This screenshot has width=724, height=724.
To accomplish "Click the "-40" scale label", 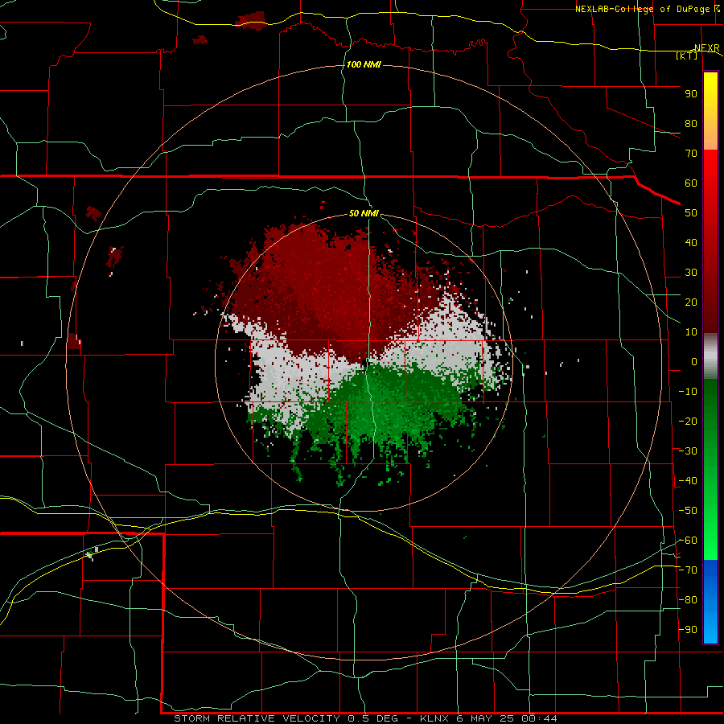I will tap(688, 481).
